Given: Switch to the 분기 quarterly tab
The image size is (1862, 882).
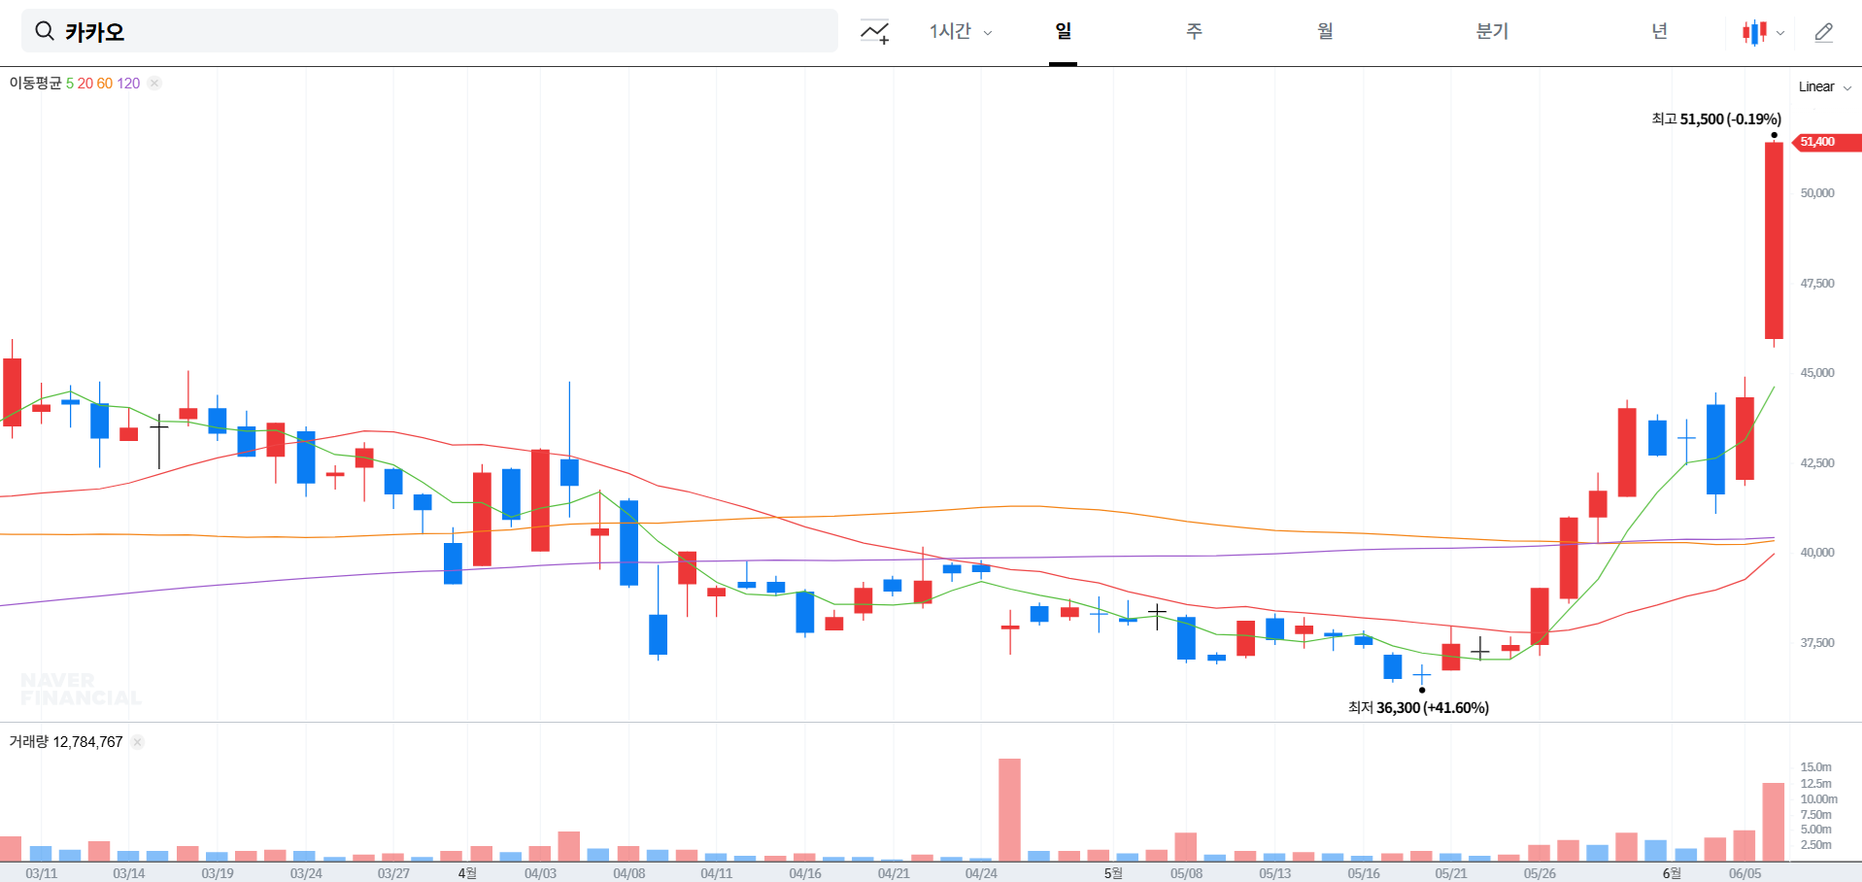Looking at the screenshot, I should click(1492, 31).
